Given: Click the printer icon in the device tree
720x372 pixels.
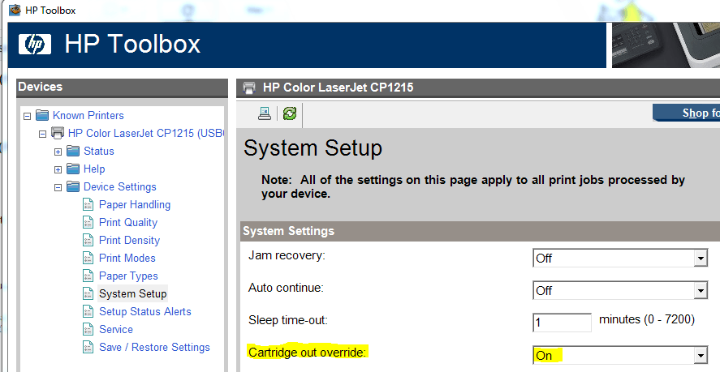Looking at the screenshot, I should (58, 133).
